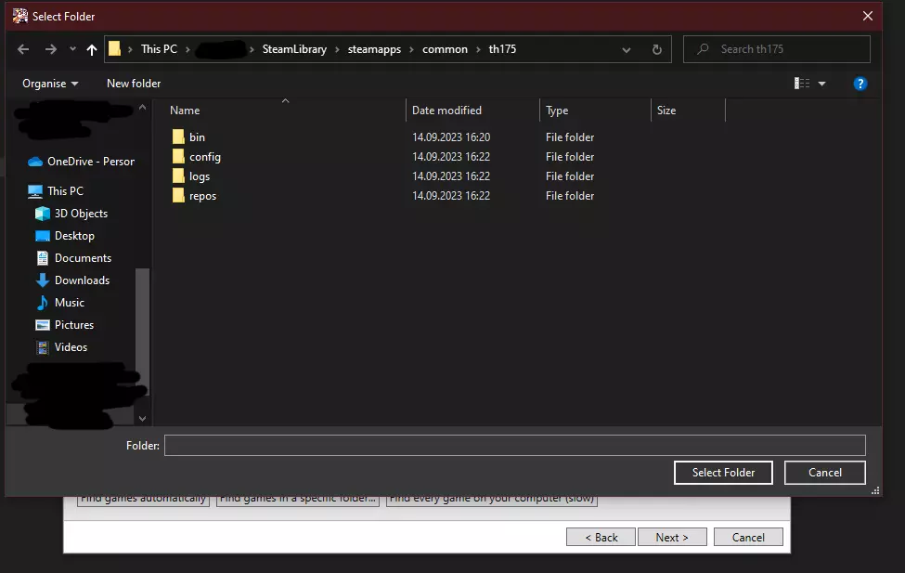905x573 pixels.
Task: Select 'This PC' in address breadcrumb
Action: [159, 49]
